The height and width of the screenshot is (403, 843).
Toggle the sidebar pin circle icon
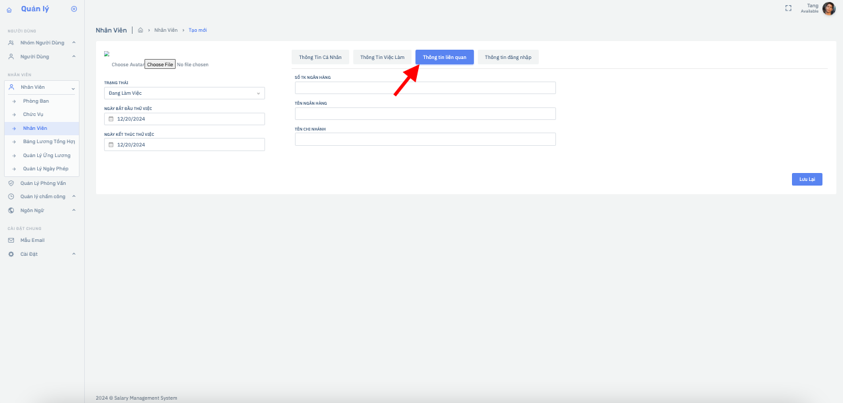pyautogui.click(x=74, y=9)
